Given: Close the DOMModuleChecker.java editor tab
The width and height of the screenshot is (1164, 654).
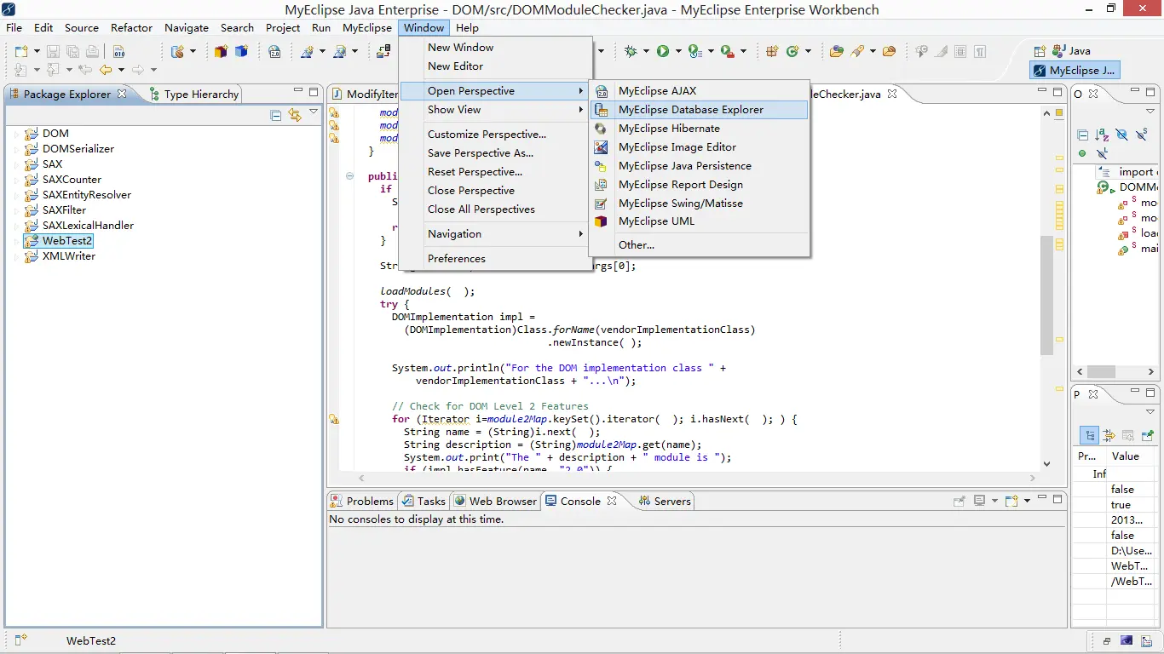Looking at the screenshot, I should pos(892,94).
